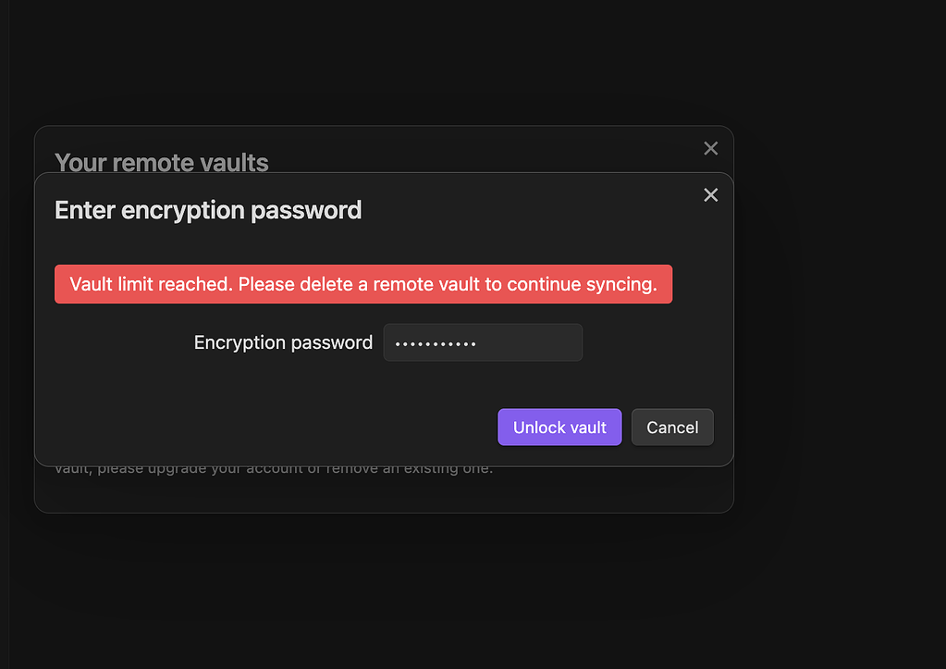946x669 pixels.
Task: Click blank space left of Unlock vault button
Action: point(265,427)
